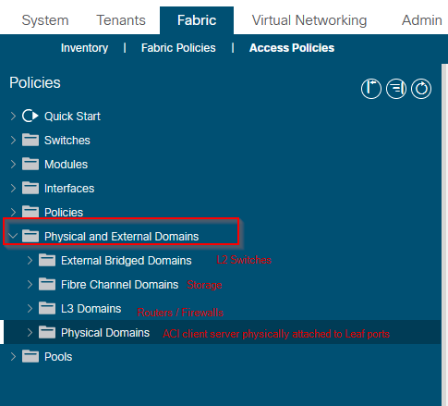Go to Fabric Policies submenu
The image size is (448, 406).
coord(178,48)
